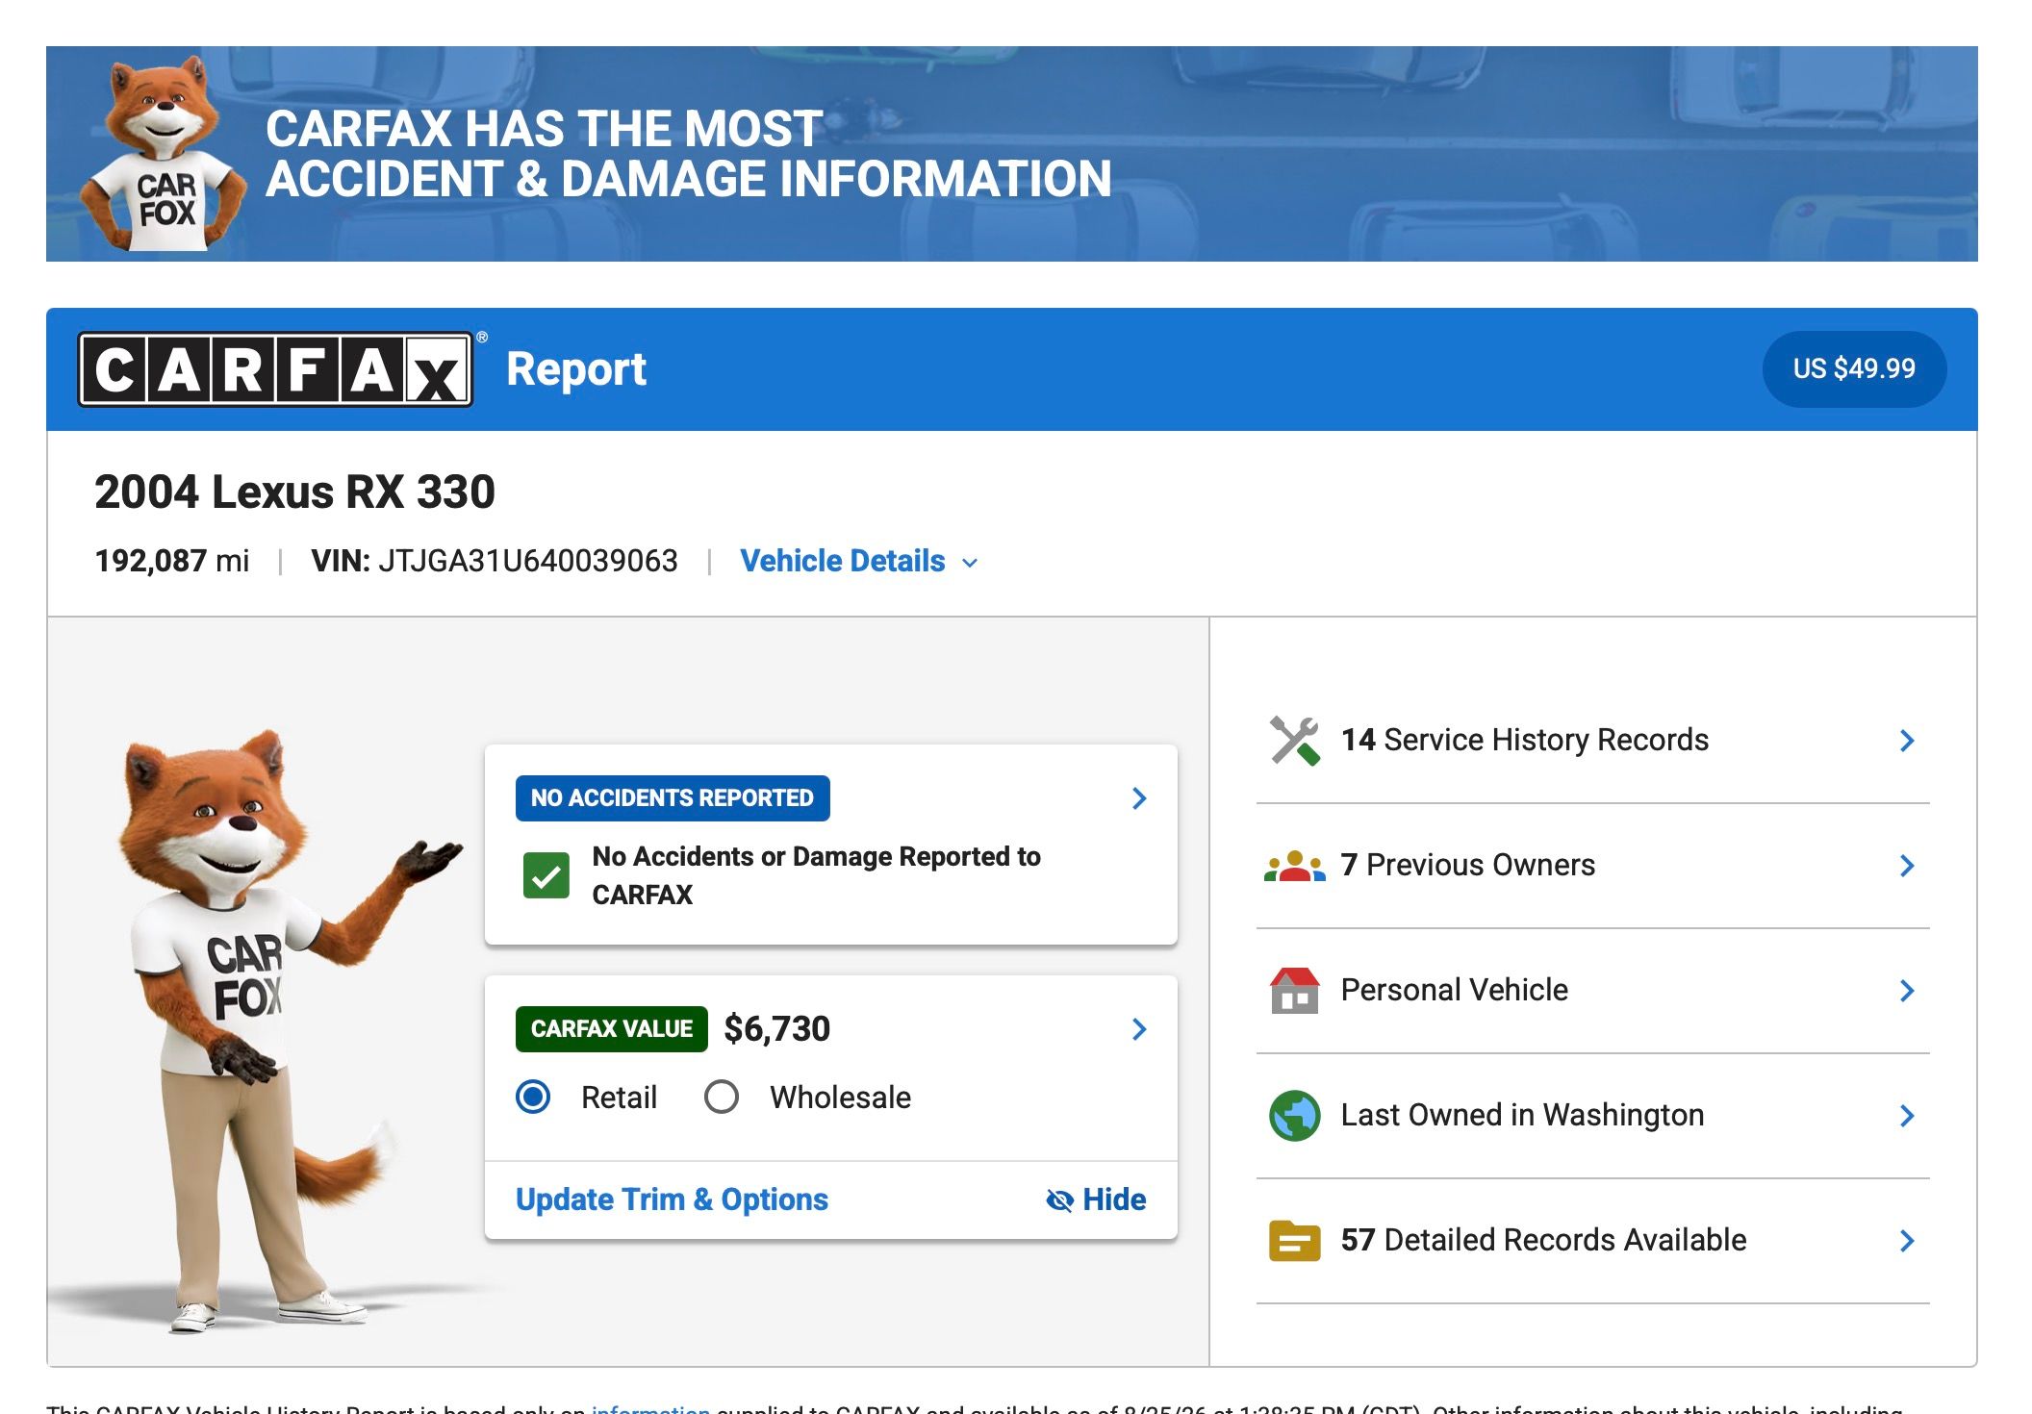Click the No Accidents or Damage Reported text

tap(816, 875)
